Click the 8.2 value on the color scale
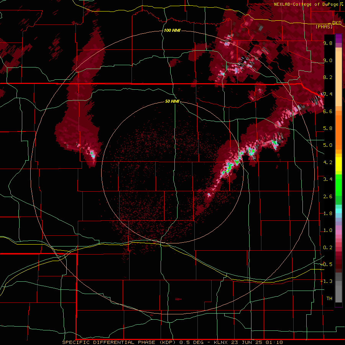The image size is (345, 345). pos(328,77)
